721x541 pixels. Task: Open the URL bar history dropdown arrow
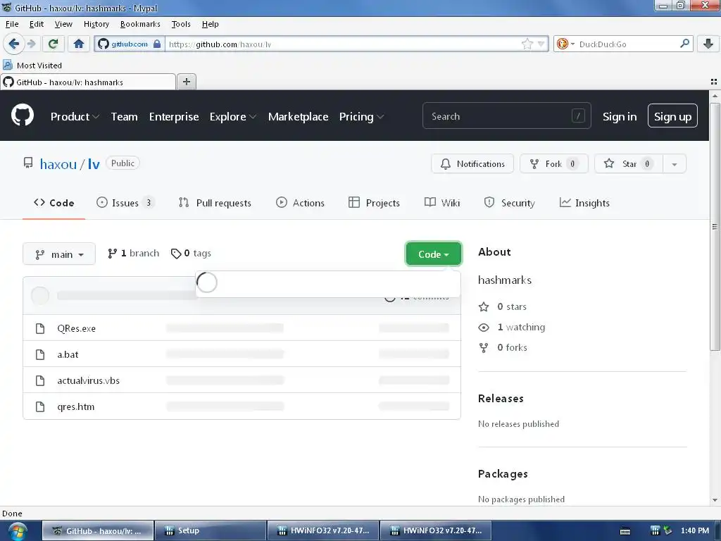click(541, 44)
